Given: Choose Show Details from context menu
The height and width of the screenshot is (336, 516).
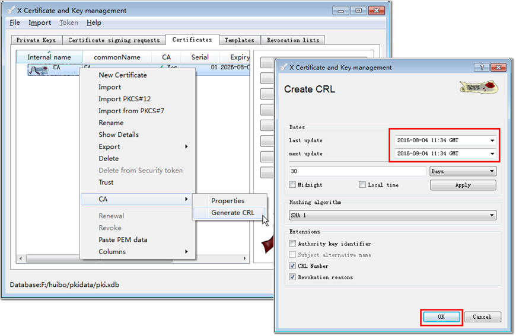Looking at the screenshot, I should [138, 135].
